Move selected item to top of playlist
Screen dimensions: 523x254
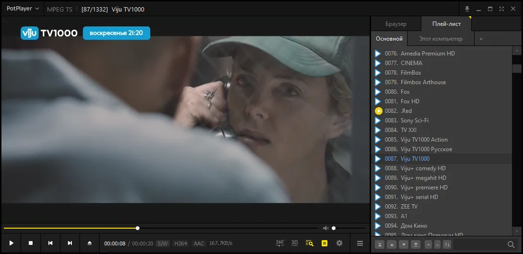(x=380, y=245)
